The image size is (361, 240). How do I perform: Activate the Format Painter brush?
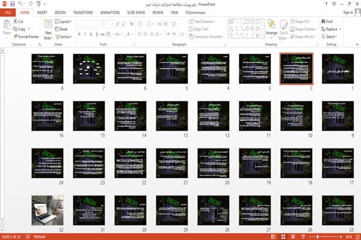[x=26, y=37]
